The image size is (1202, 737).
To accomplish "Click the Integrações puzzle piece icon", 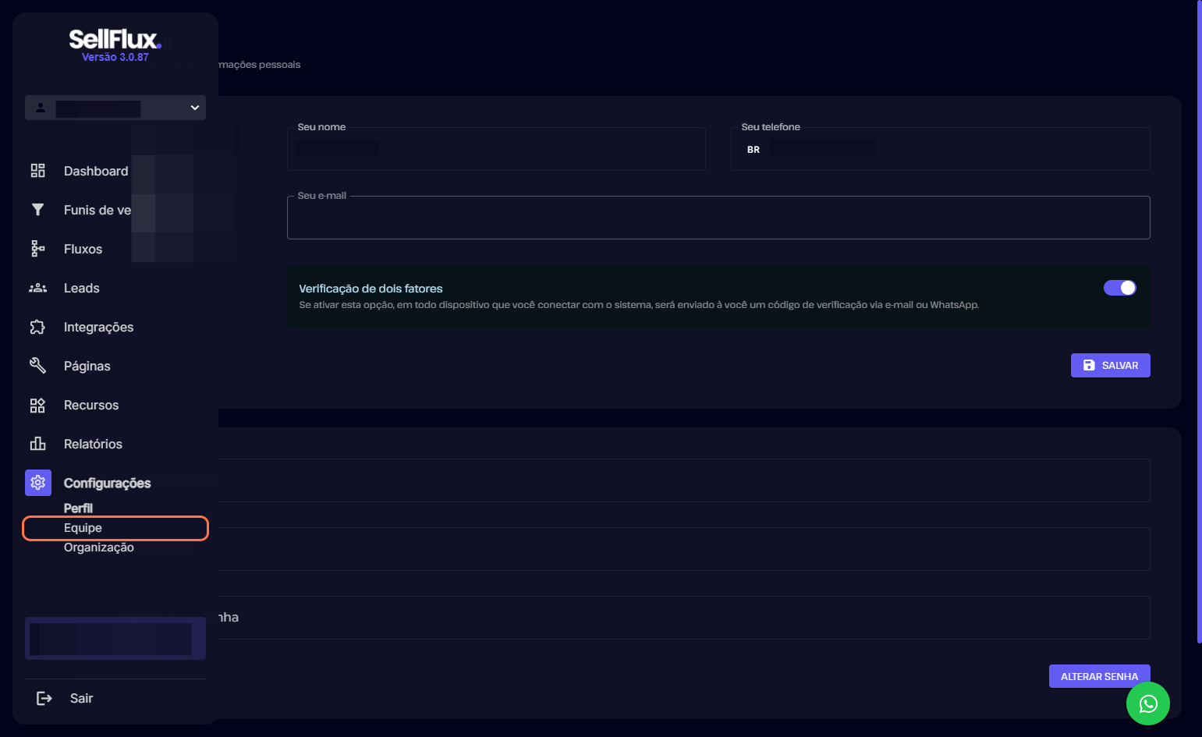I will coord(37,327).
